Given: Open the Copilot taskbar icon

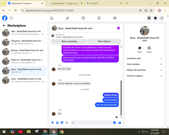Looking at the screenshot, I should [x=12, y=132].
